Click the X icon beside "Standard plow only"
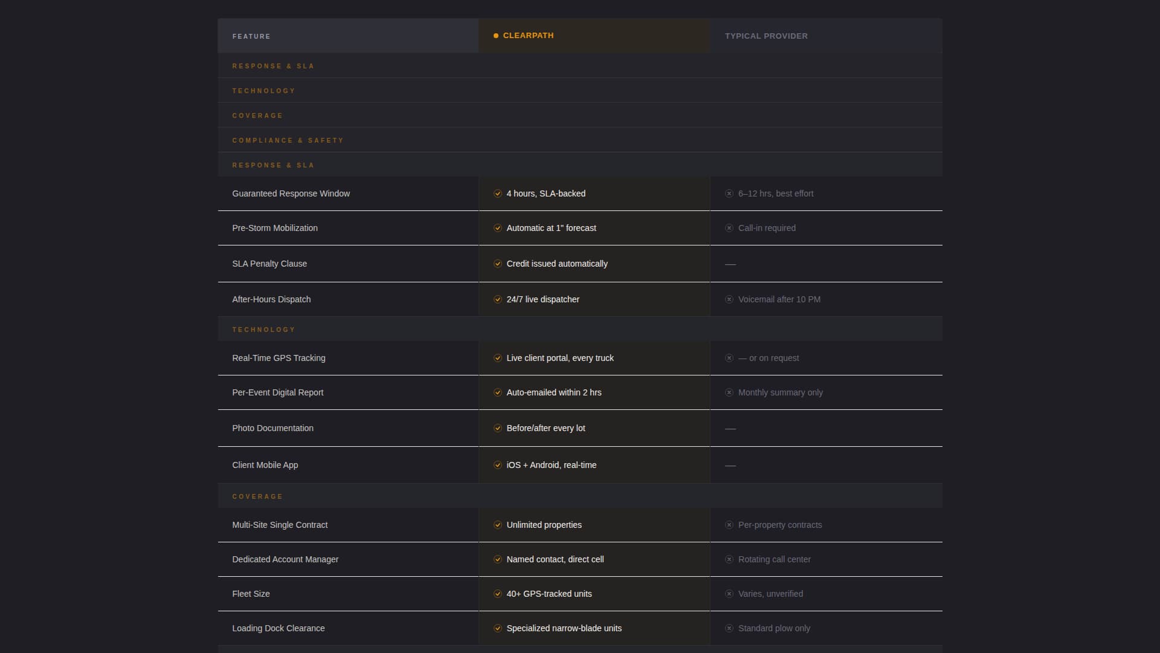1160x653 pixels. coord(729,628)
